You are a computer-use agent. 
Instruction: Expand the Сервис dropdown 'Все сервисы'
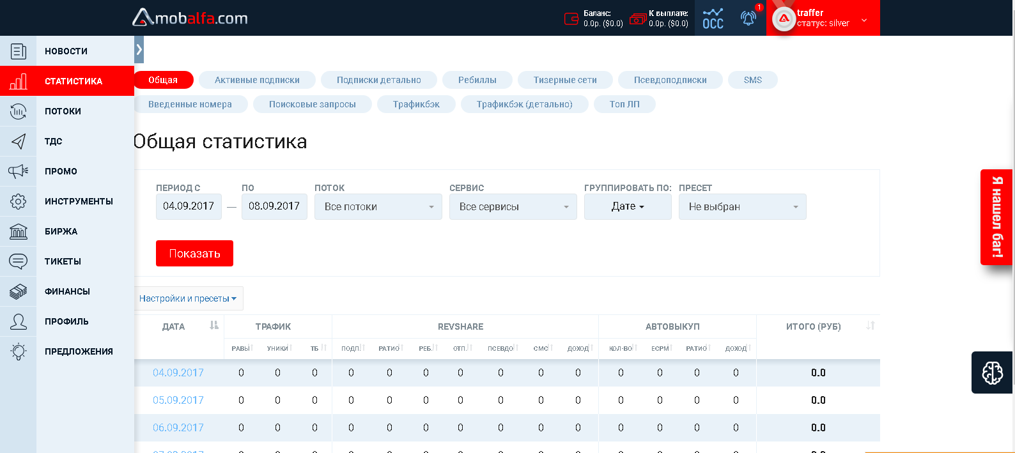click(513, 207)
